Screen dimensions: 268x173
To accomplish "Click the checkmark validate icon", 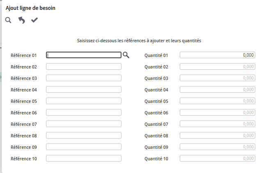I will 34,20.
